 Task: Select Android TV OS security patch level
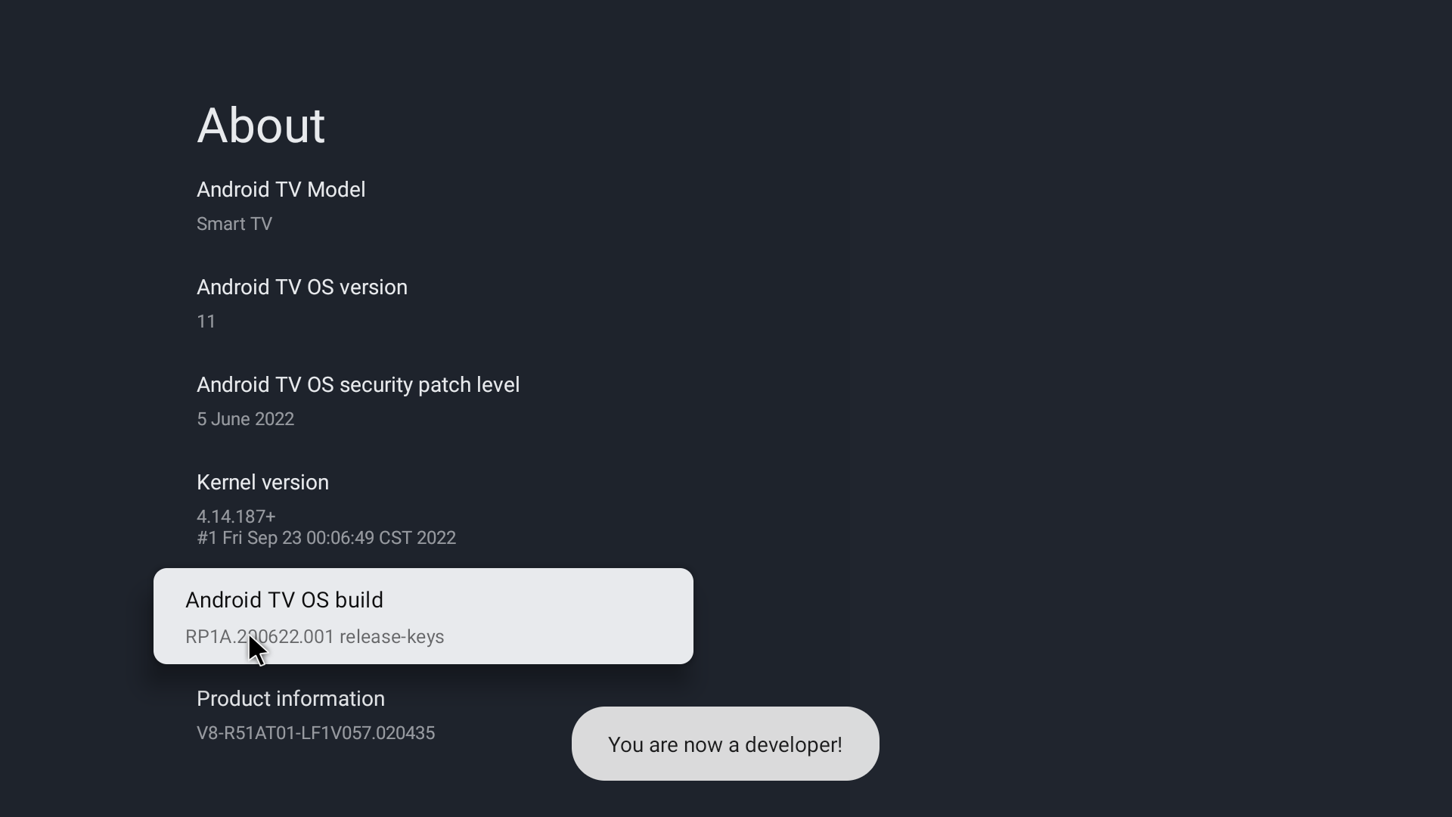358,385
